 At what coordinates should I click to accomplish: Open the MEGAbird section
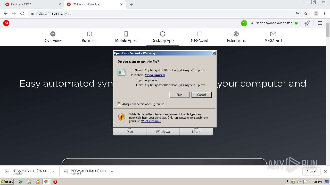click(273, 37)
